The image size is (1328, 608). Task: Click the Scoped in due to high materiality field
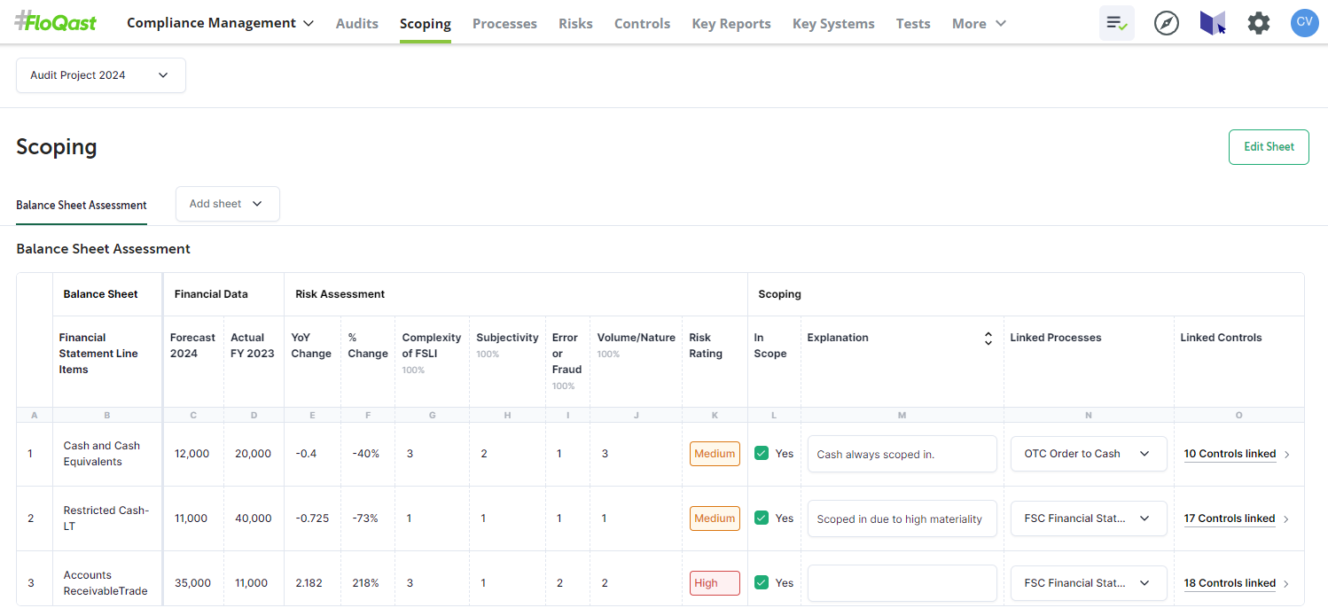coord(902,518)
